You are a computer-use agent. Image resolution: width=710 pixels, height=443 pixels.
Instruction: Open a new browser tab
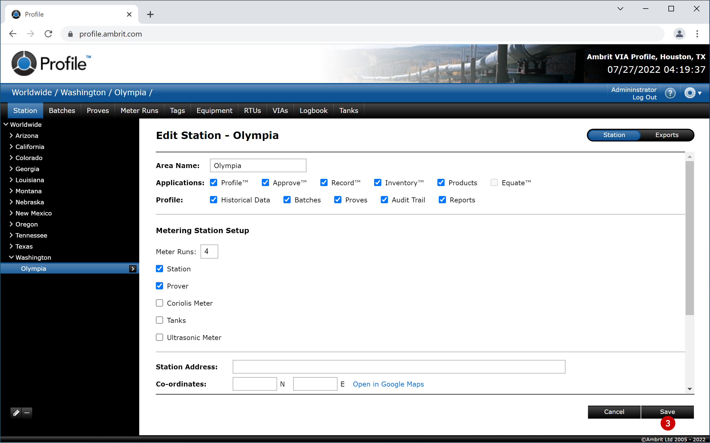coord(150,14)
